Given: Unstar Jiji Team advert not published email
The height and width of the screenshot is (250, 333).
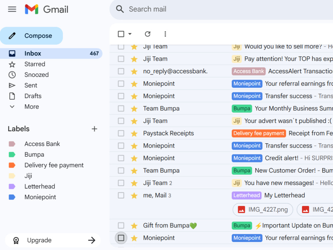Looking at the screenshot, I should (x=134, y=121).
